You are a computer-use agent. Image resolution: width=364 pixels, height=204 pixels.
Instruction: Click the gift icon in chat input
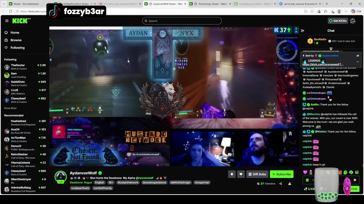click(307, 180)
